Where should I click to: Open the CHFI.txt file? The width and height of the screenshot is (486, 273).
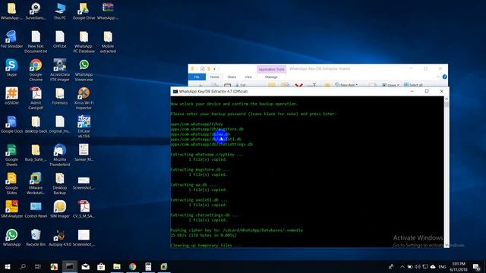pyautogui.click(x=59, y=39)
